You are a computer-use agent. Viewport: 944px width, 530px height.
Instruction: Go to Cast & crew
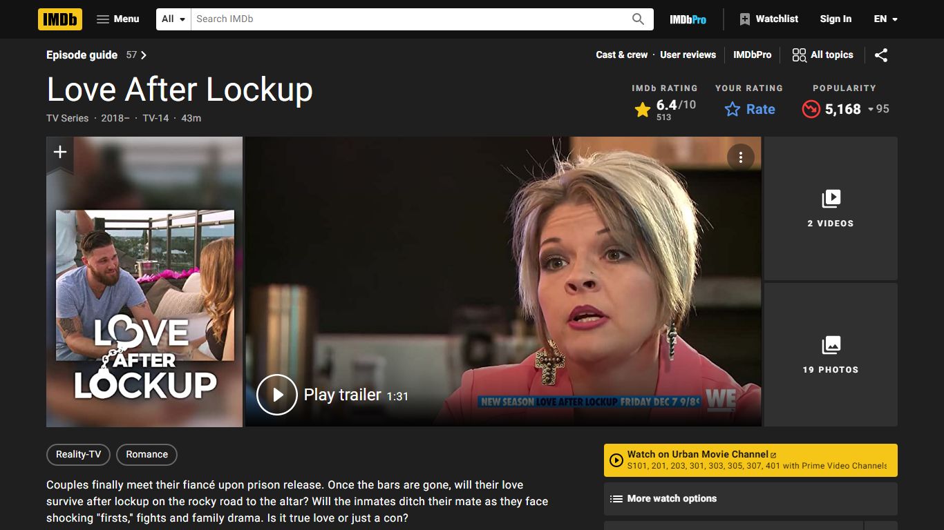tap(622, 55)
